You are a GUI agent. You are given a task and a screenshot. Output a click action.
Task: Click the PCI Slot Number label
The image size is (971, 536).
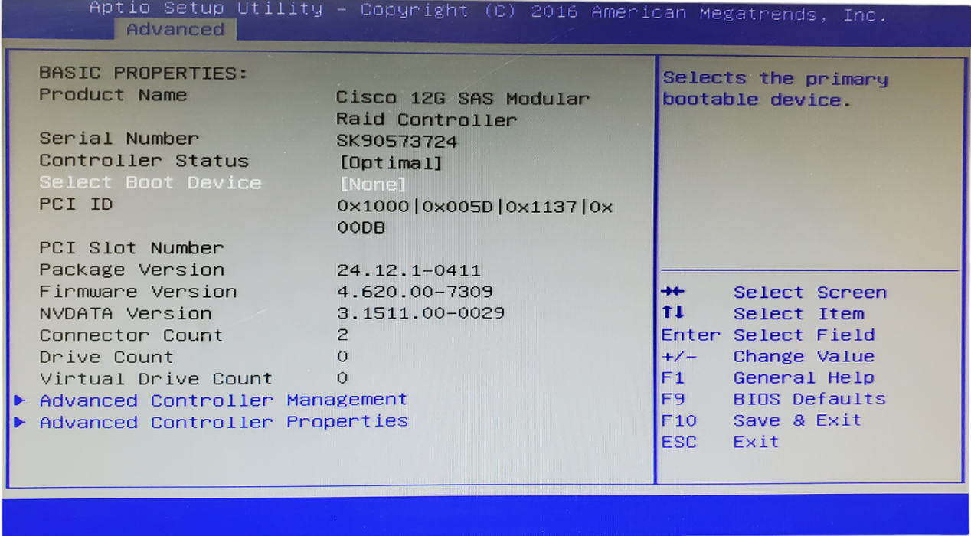coord(132,248)
